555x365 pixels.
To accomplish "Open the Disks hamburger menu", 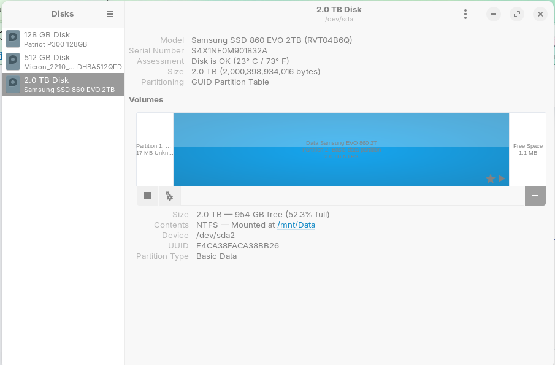I will (111, 13).
